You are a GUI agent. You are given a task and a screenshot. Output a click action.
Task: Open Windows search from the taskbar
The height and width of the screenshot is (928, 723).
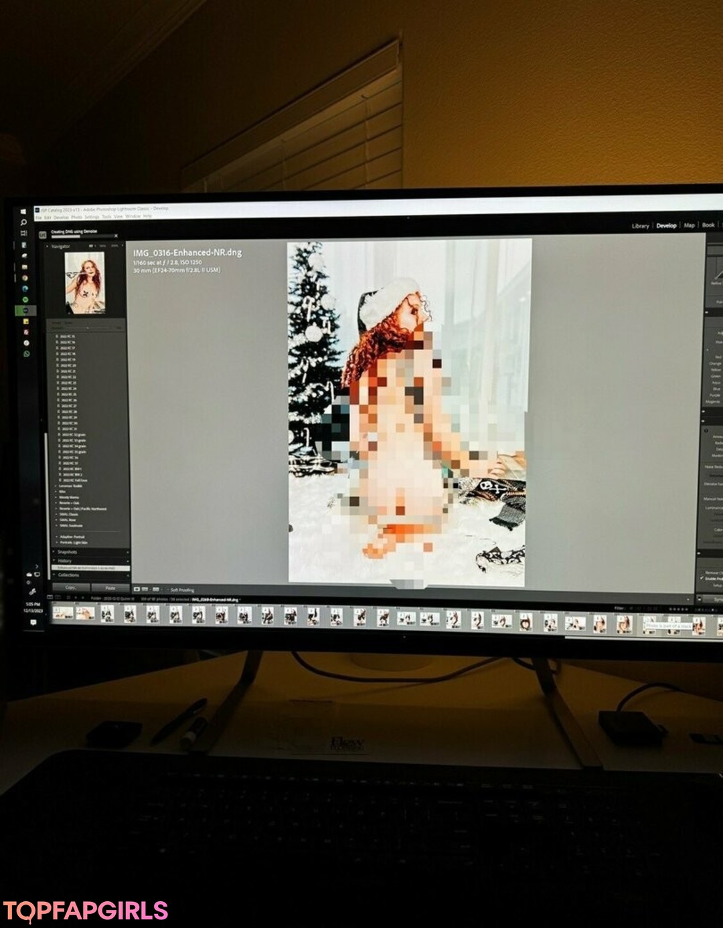[23, 223]
